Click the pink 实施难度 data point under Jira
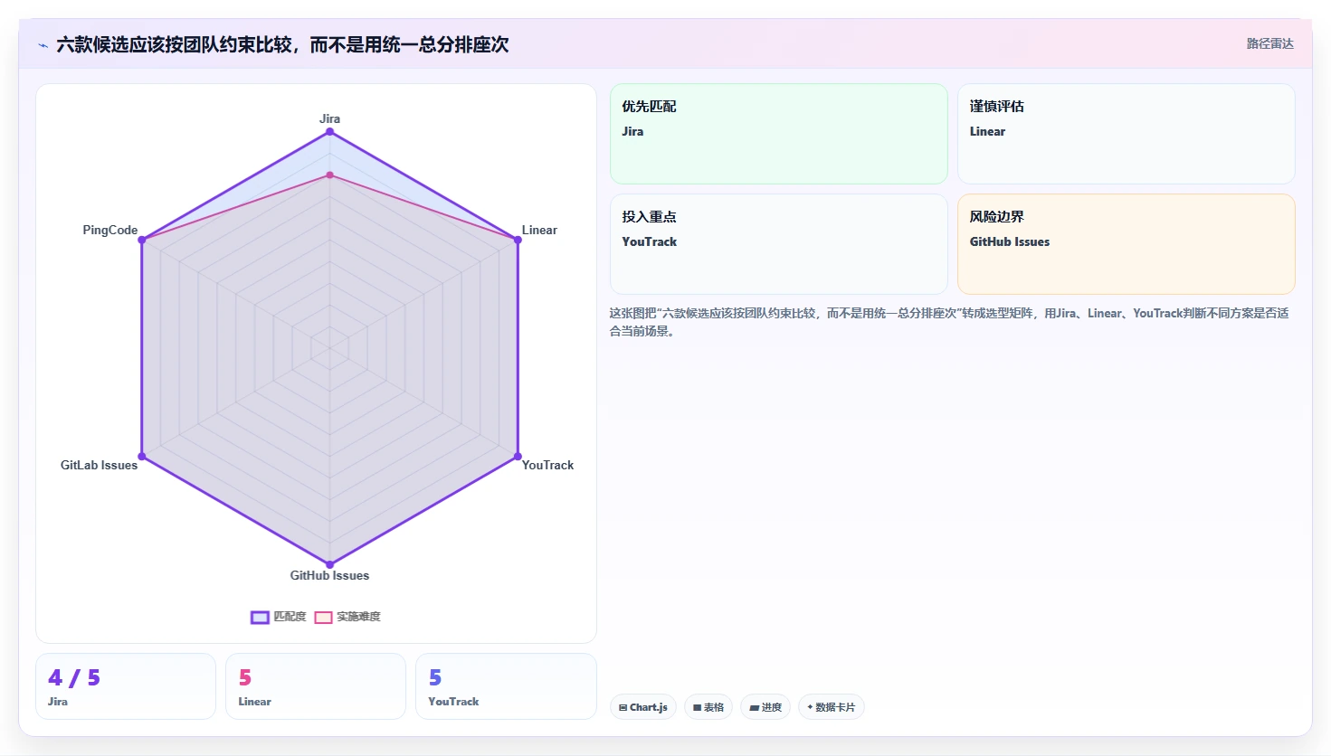 pos(329,175)
